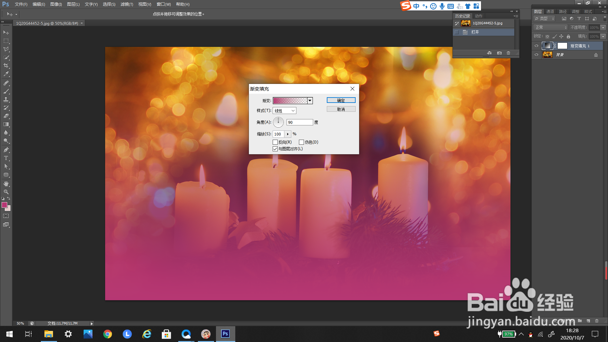
Task: Expand the 缩放 scale slider arrow
Action: [x=288, y=134]
